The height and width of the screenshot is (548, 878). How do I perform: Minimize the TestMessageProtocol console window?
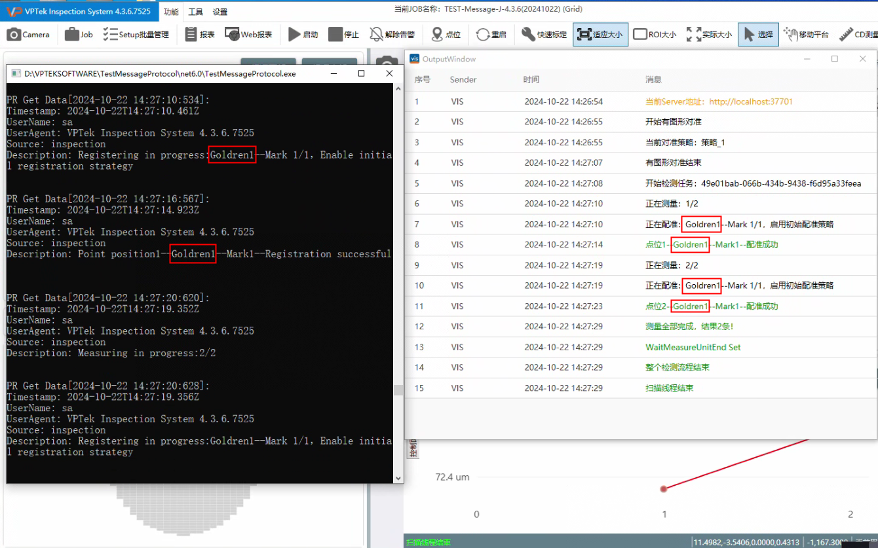point(333,73)
